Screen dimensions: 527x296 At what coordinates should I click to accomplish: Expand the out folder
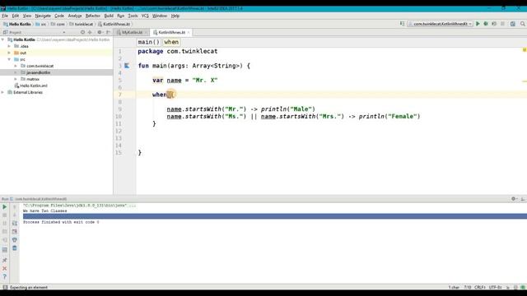click(x=9, y=53)
